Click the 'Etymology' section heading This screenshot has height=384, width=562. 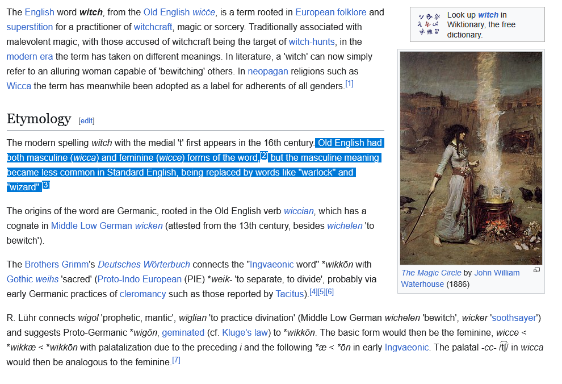pos(39,118)
